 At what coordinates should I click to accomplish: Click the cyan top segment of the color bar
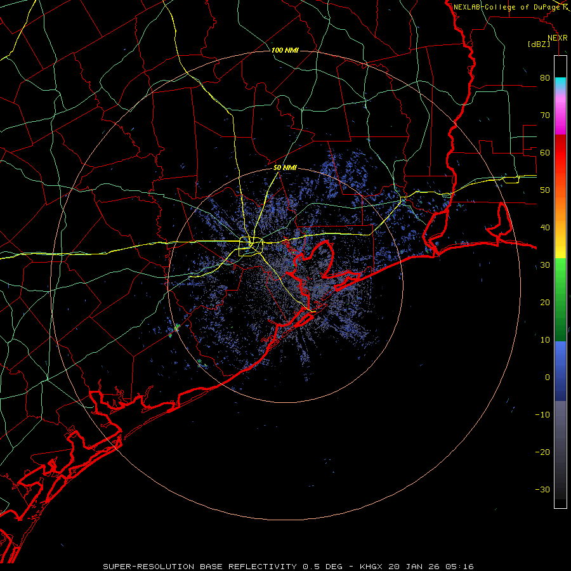coord(560,84)
